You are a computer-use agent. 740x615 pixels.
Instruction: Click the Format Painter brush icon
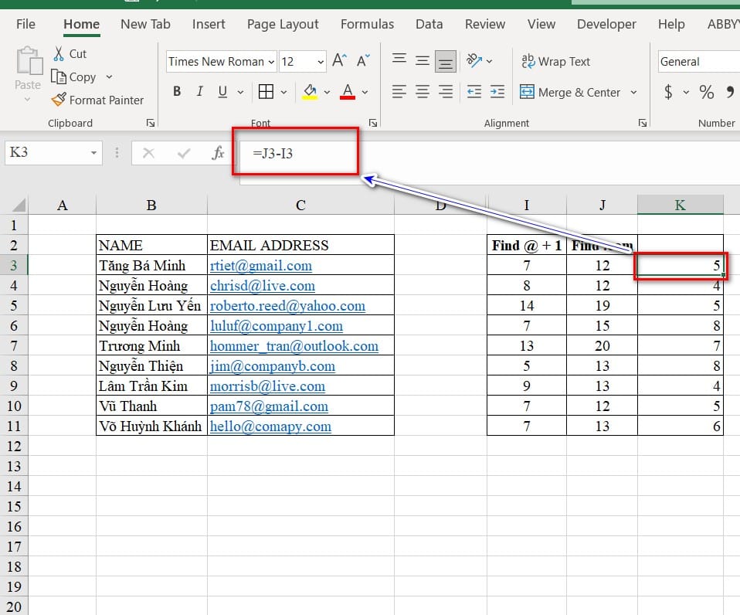click(59, 100)
